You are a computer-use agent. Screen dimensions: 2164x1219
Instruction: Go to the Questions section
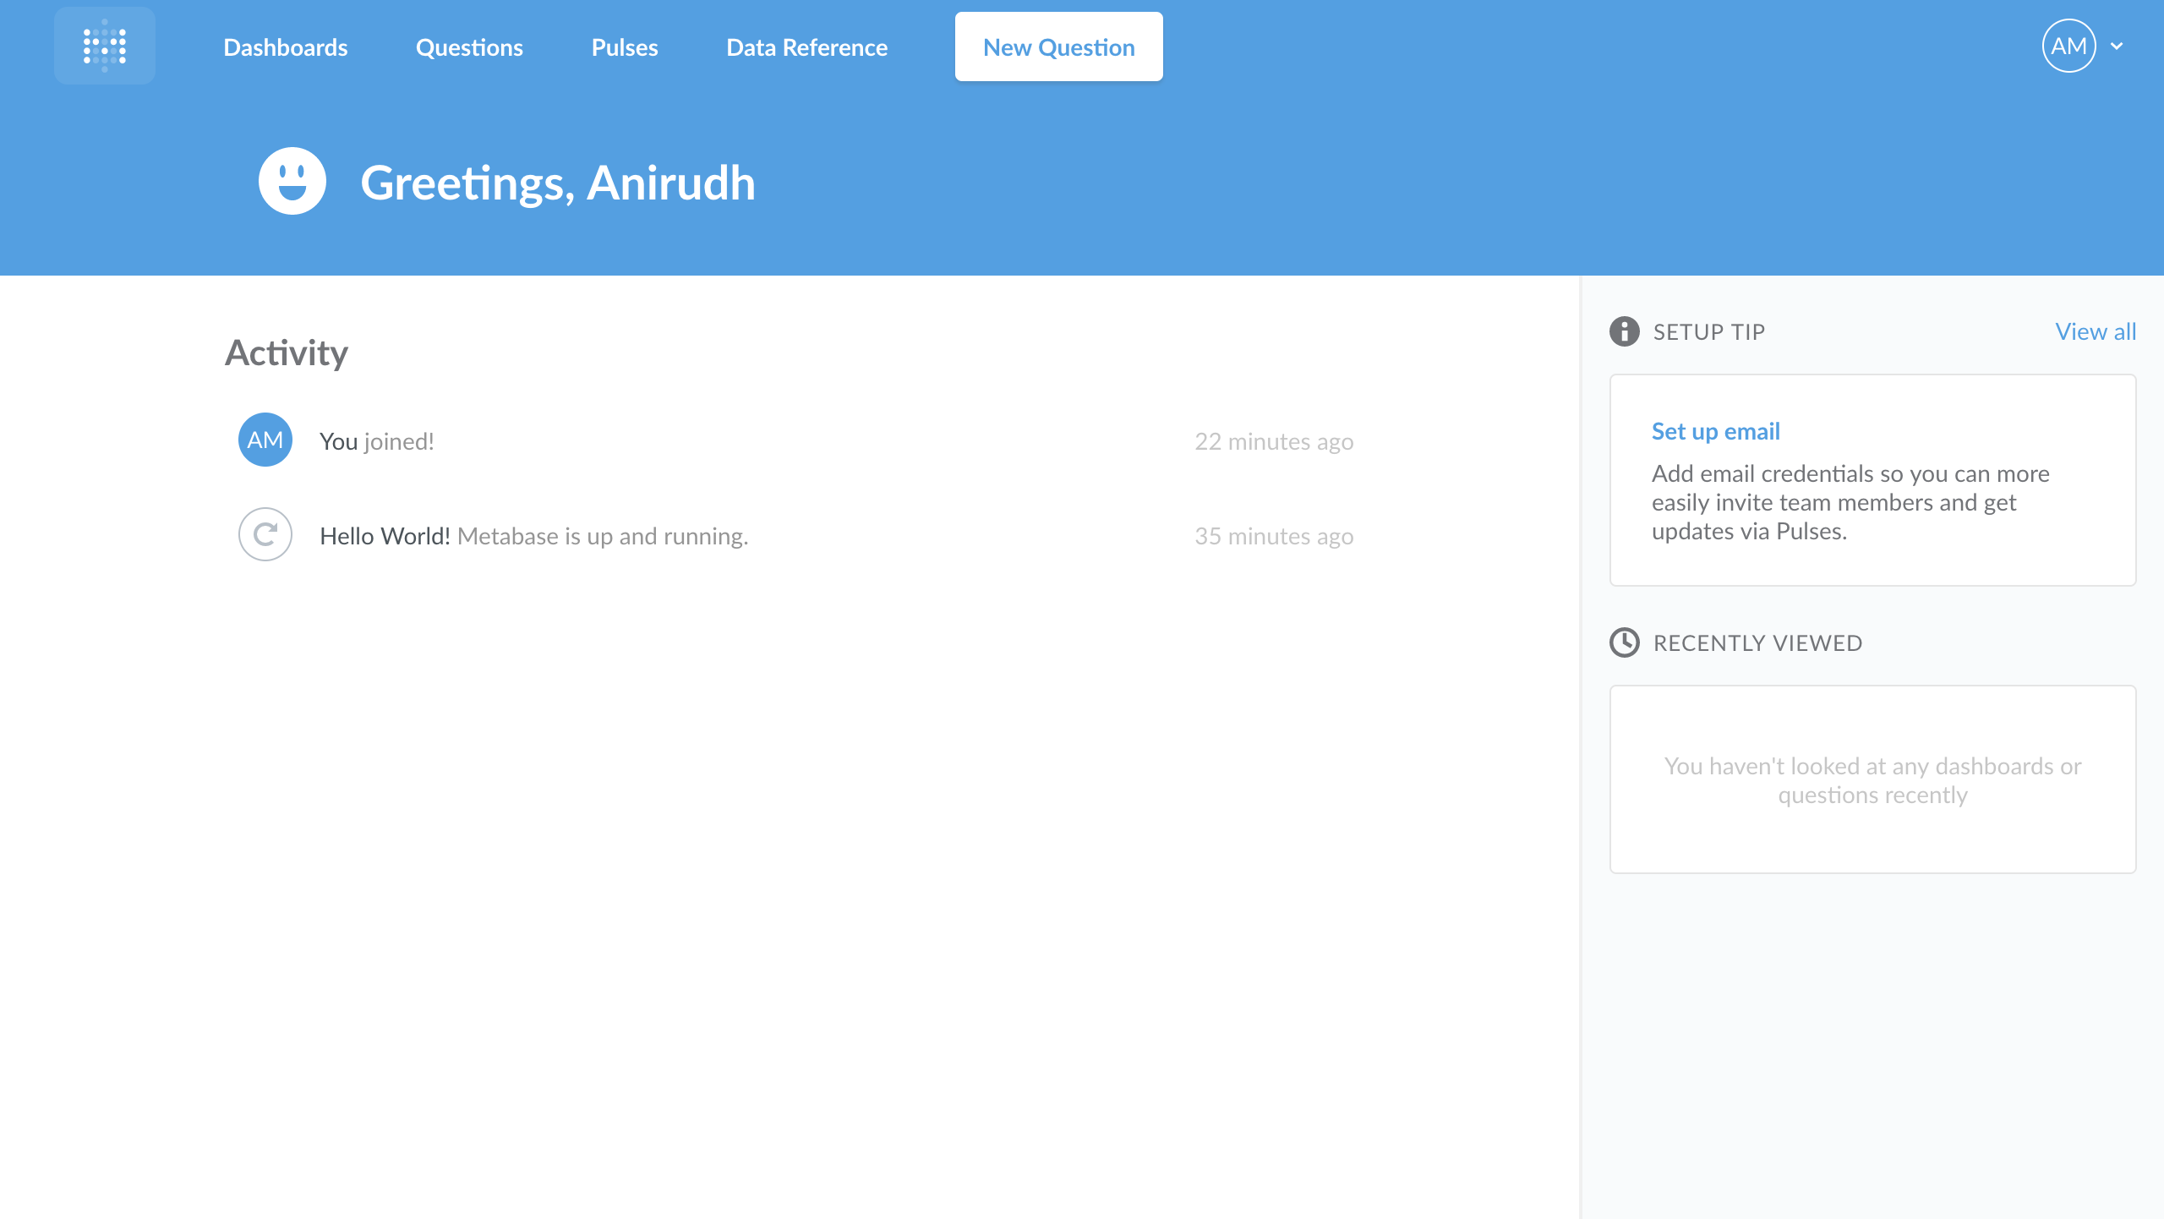(x=469, y=47)
